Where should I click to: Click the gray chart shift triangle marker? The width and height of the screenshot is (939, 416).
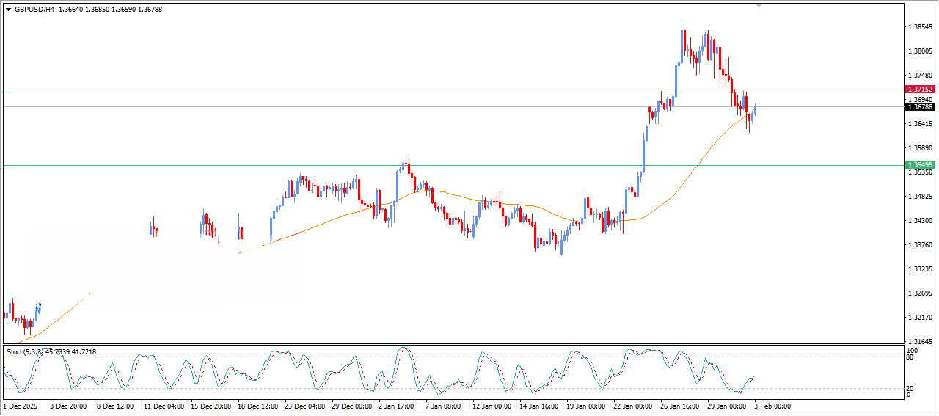point(759,5)
